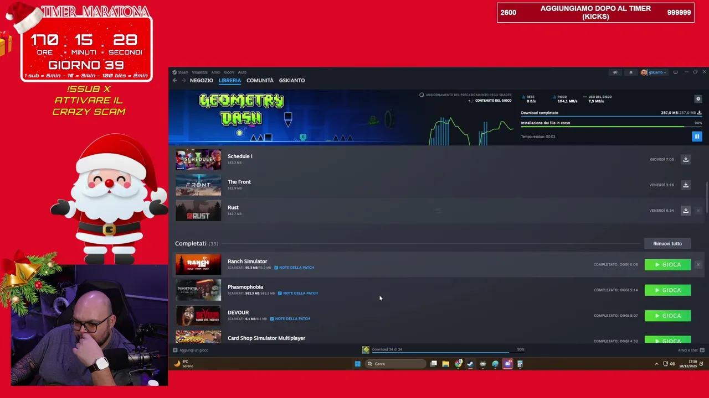Open the weather widget showing Sereno

pos(183,364)
